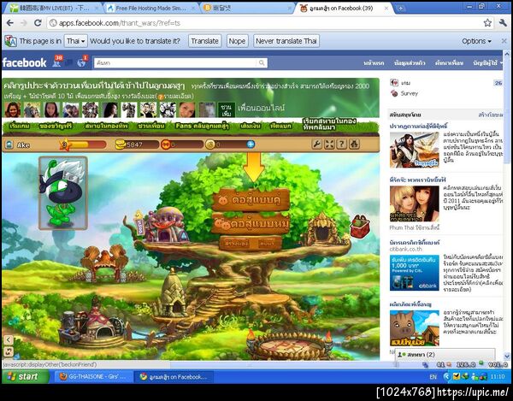
Task: Click the magnifier in the Facebook search box
Action: coord(262,62)
